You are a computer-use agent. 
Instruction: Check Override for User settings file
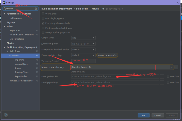168,76
